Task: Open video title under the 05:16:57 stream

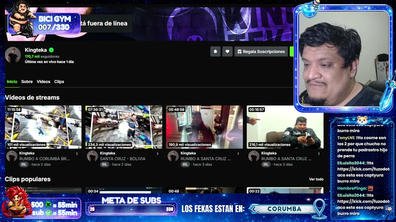Action: 286,159
